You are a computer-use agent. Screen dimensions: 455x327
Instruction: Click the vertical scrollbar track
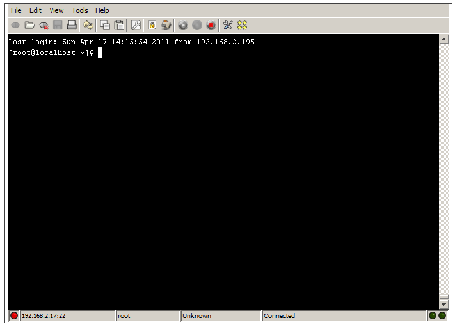(x=444, y=169)
